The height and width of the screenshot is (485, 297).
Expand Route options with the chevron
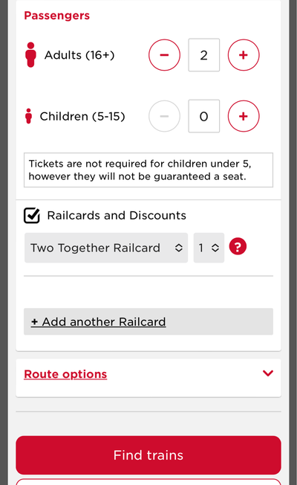pyautogui.click(x=267, y=373)
